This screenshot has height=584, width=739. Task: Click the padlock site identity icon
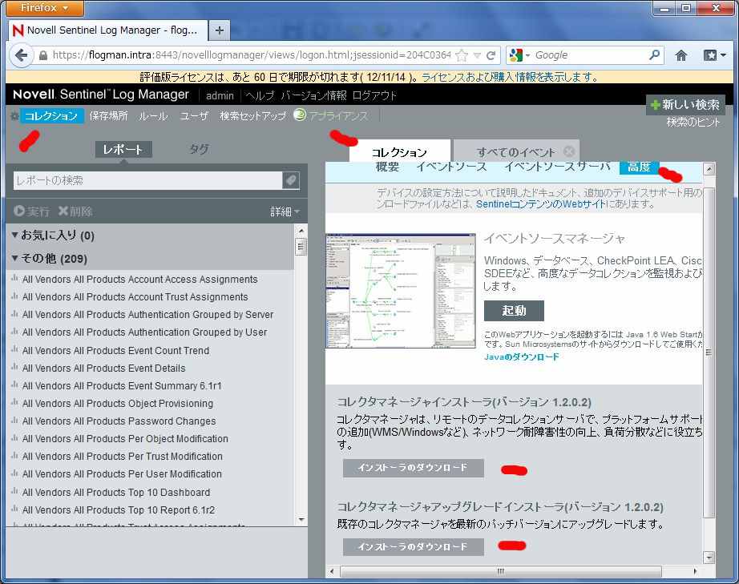click(43, 55)
